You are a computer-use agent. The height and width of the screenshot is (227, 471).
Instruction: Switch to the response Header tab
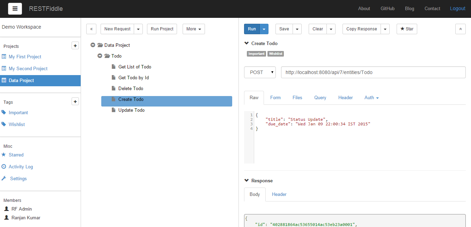tap(279, 195)
